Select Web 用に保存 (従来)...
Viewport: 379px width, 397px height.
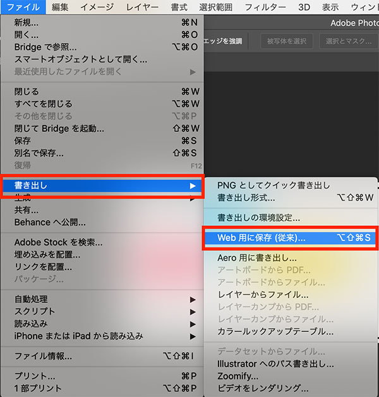point(290,238)
